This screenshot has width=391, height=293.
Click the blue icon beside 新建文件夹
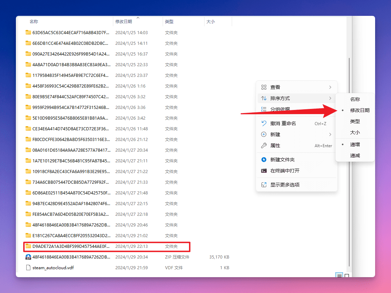coord(264,160)
